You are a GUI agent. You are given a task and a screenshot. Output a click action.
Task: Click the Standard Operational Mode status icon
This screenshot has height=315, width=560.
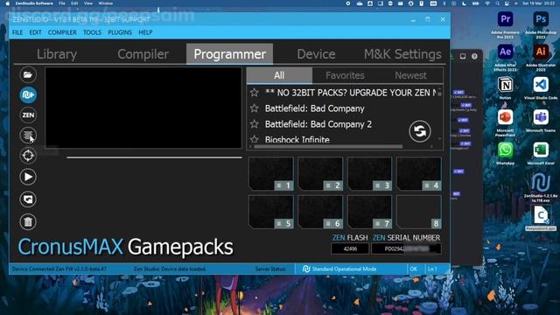(306, 269)
